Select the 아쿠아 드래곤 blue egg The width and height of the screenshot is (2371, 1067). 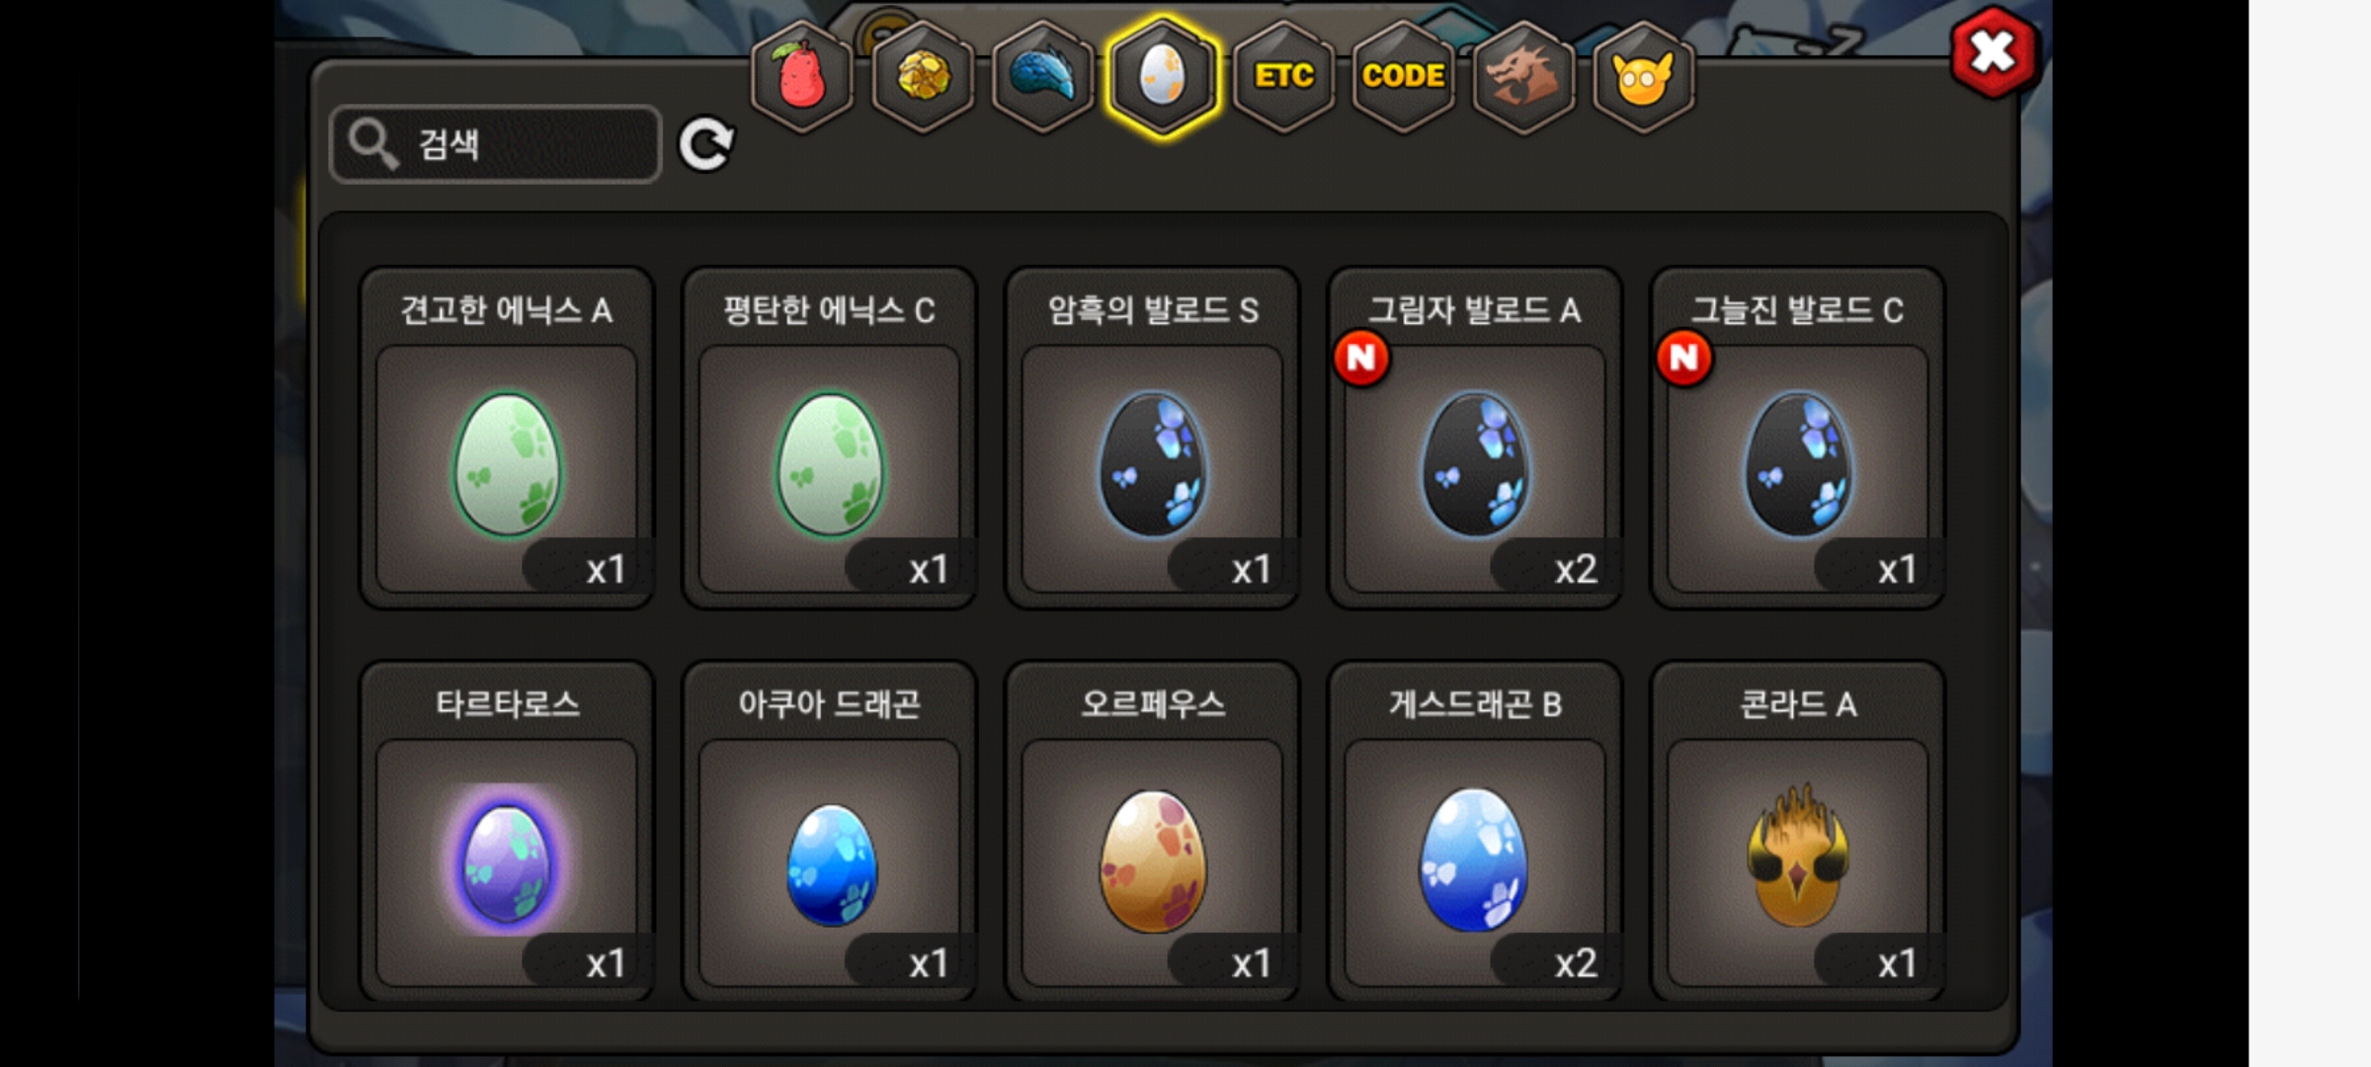[830, 832]
